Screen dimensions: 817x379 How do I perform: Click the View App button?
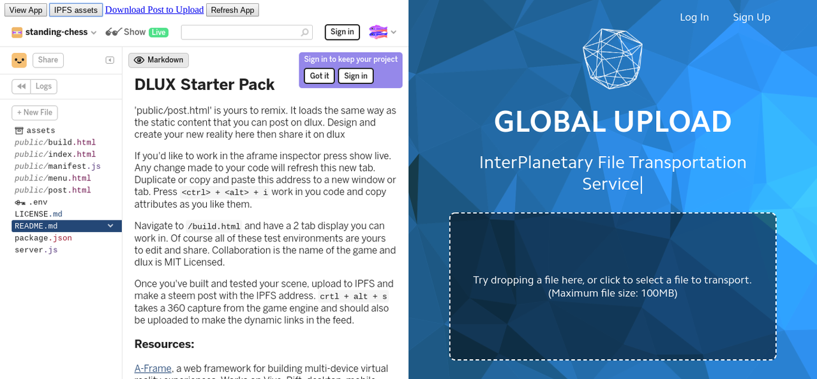pyautogui.click(x=26, y=10)
